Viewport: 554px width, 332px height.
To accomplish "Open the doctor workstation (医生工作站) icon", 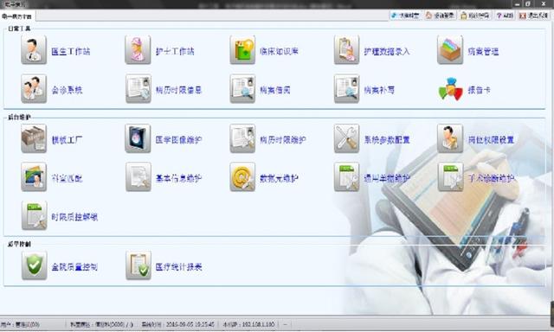I will pos(34,50).
